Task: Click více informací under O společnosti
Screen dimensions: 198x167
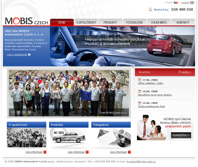Action: (34, 152)
